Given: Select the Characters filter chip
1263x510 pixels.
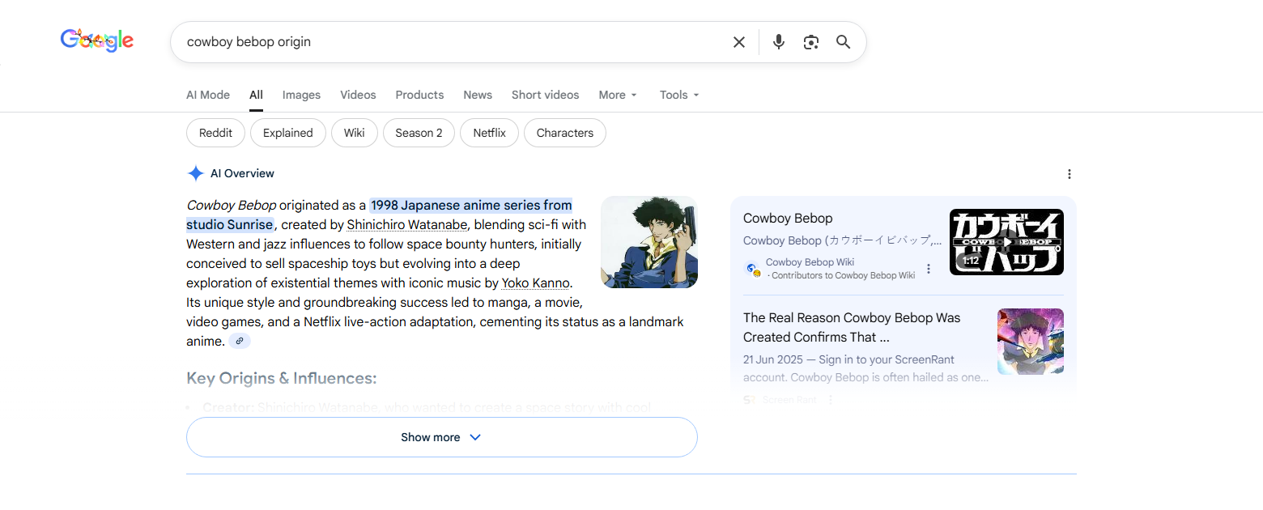Looking at the screenshot, I should coord(564,133).
